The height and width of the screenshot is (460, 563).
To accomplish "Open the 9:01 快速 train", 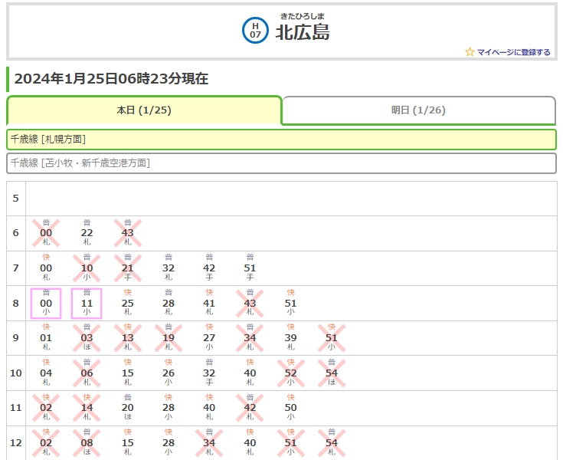I will pos(46,337).
